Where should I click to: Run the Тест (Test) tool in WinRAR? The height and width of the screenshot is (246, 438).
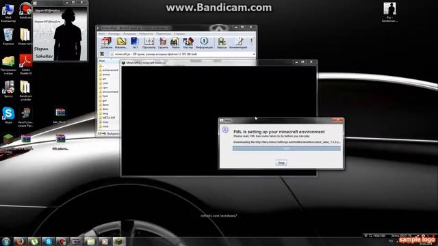(x=135, y=43)
